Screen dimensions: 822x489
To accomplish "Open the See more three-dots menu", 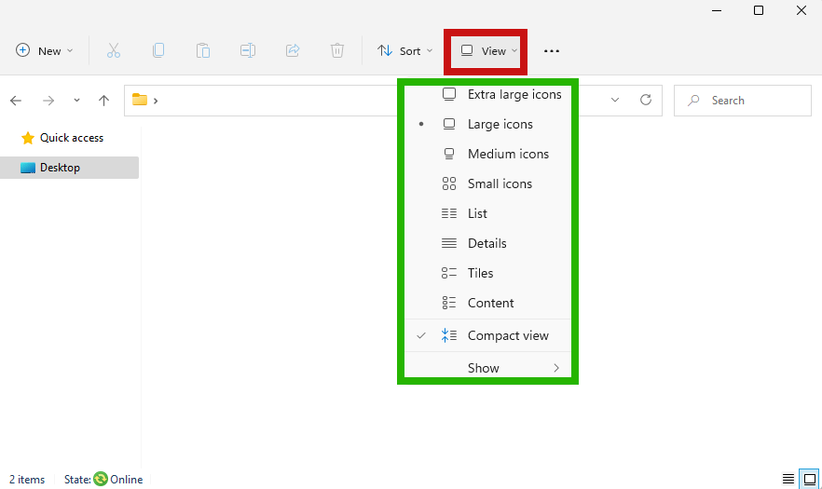I will (552, 51).
